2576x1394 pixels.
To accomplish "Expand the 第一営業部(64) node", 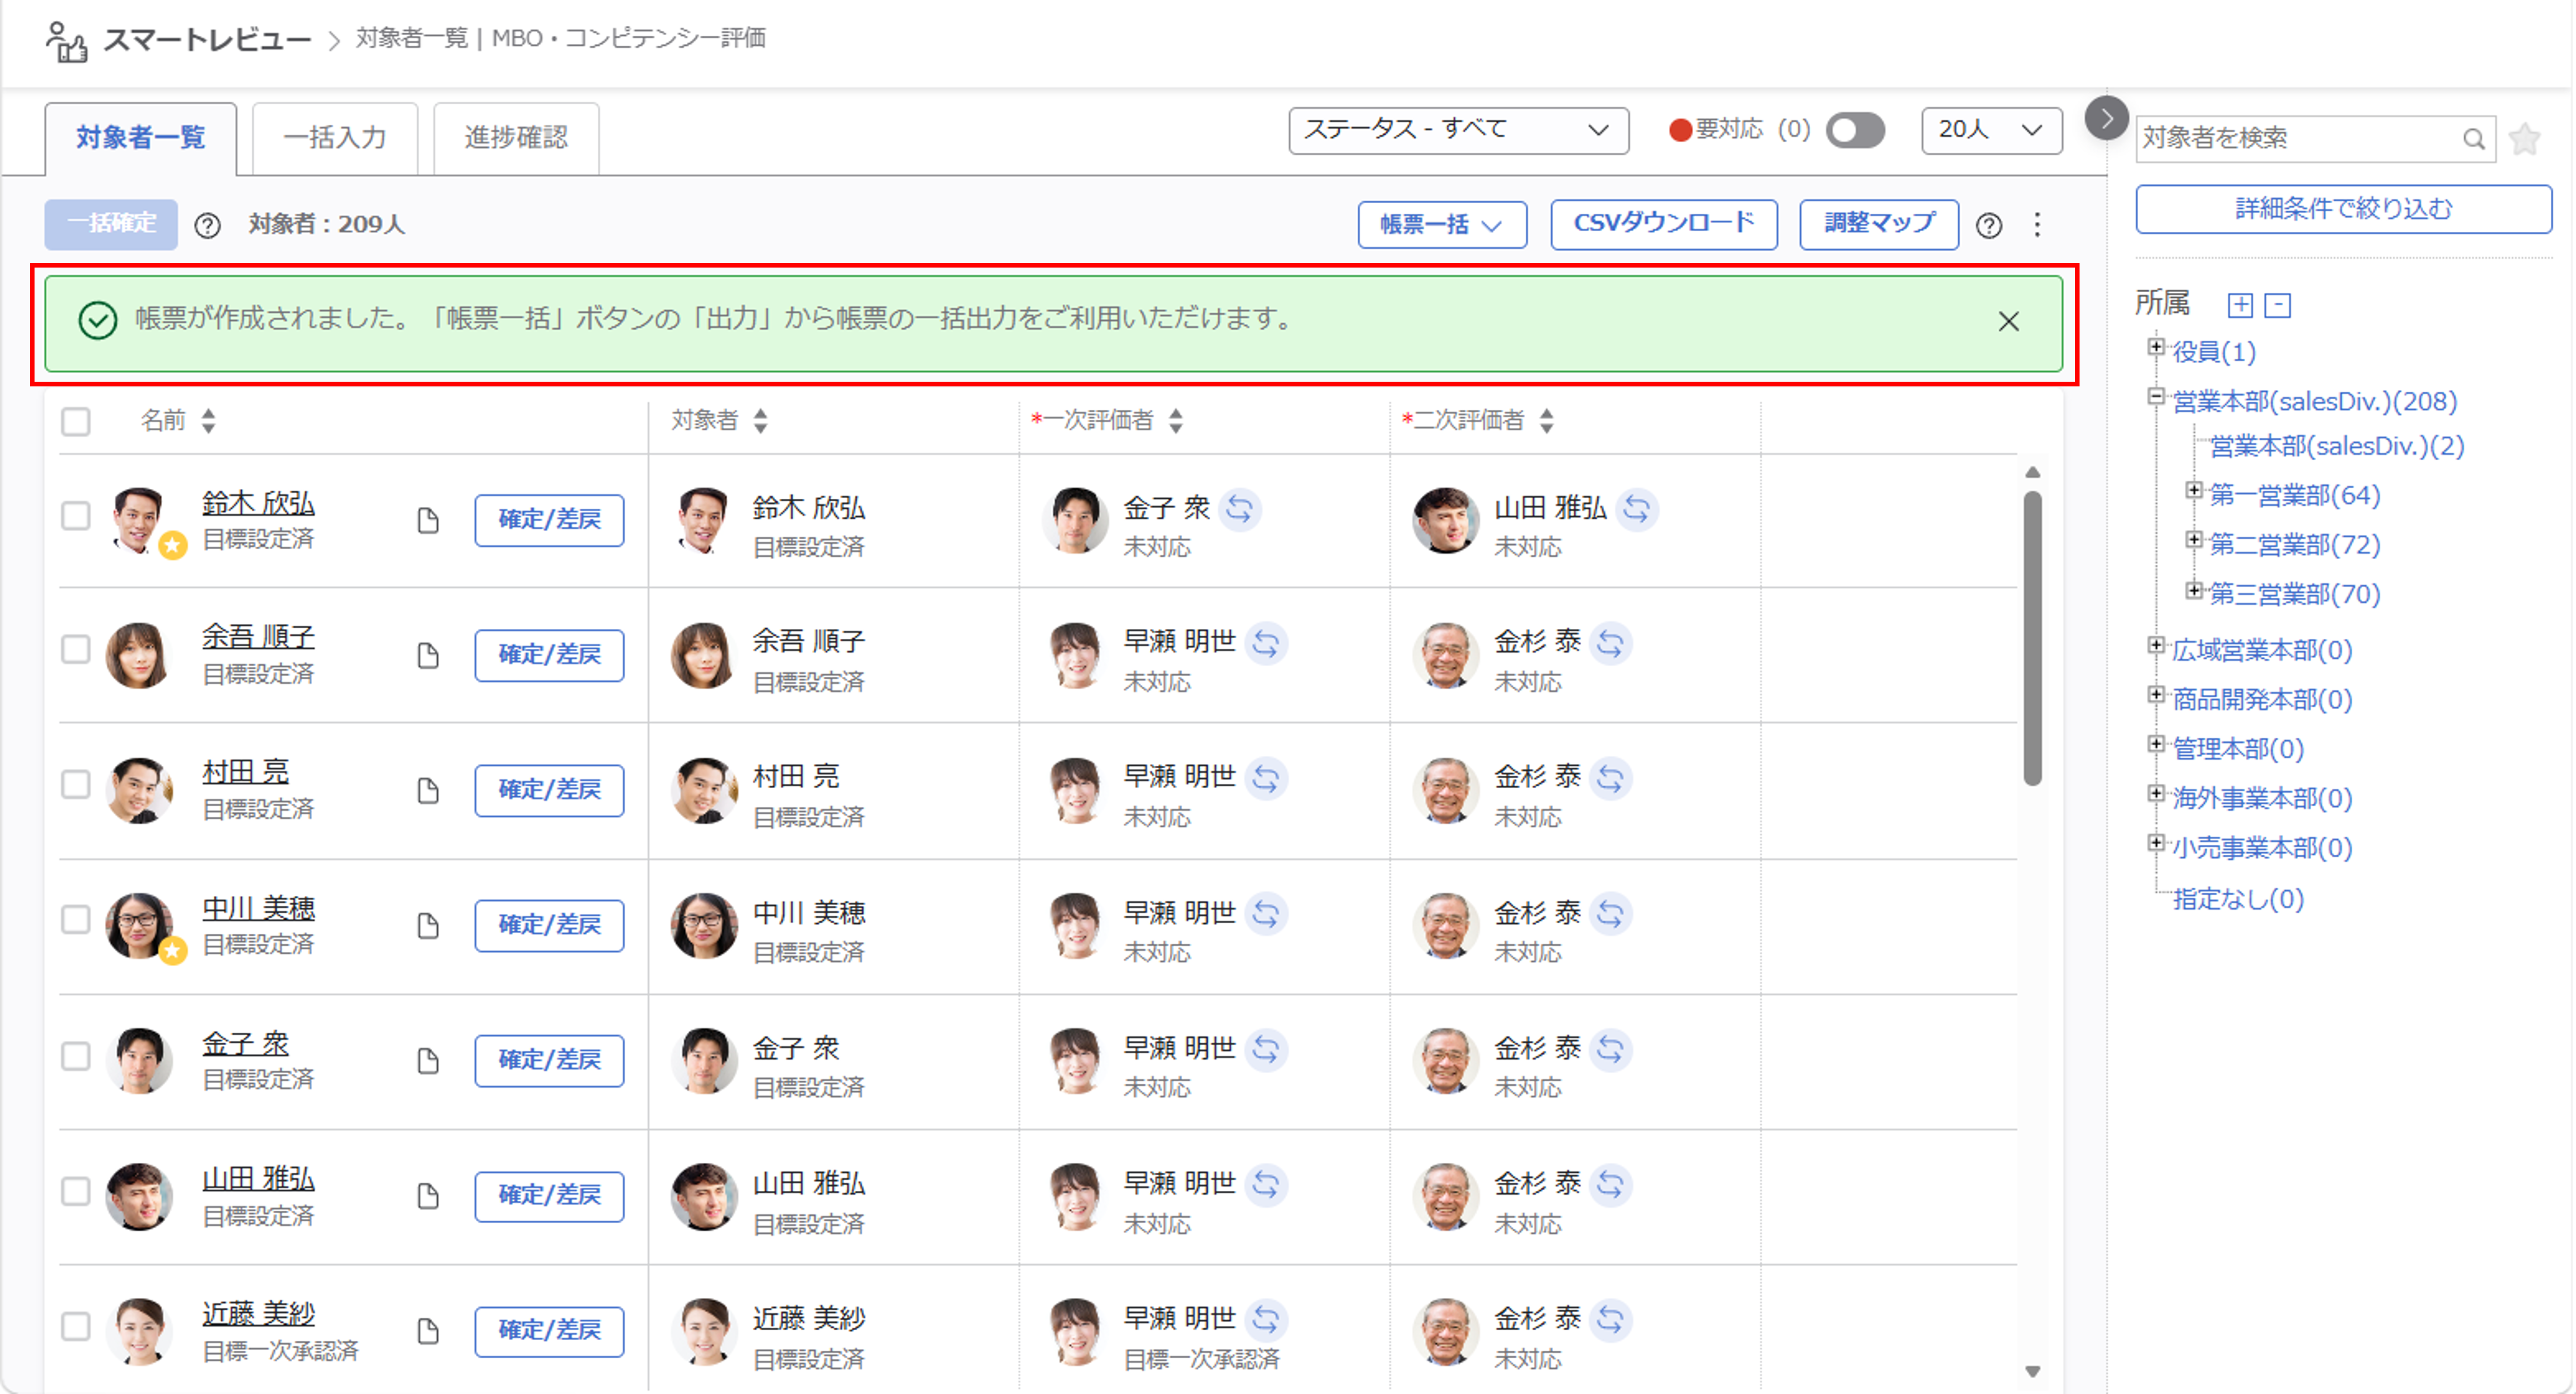I will pos(2193,490).
